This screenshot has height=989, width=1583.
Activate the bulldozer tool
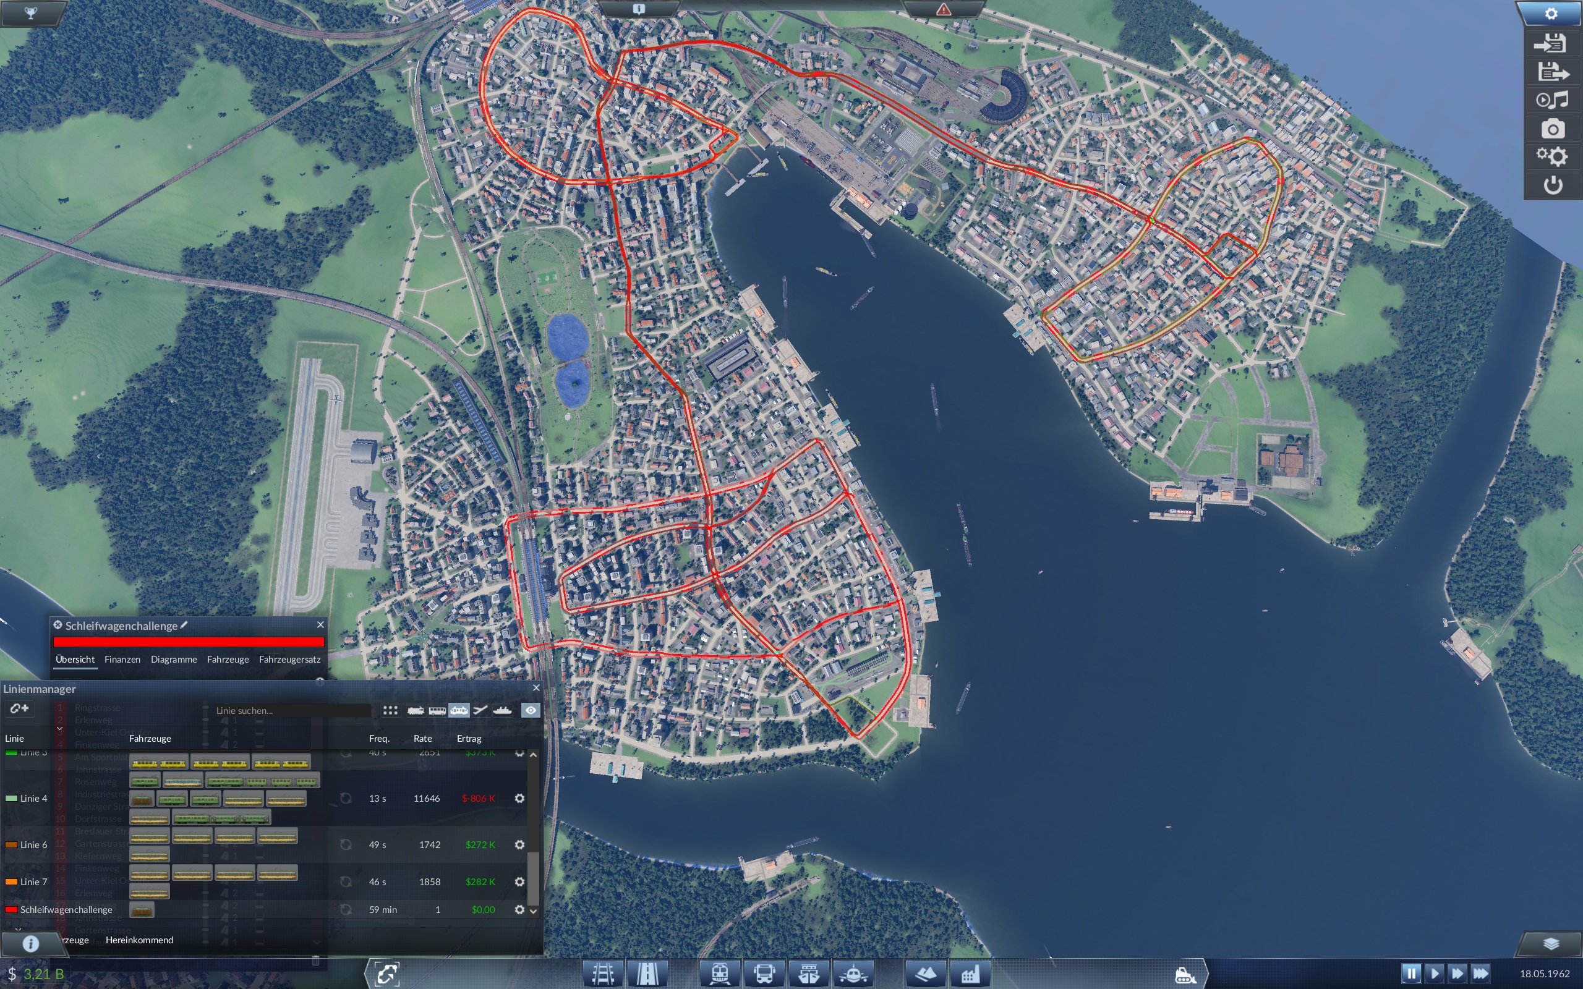1185,975
